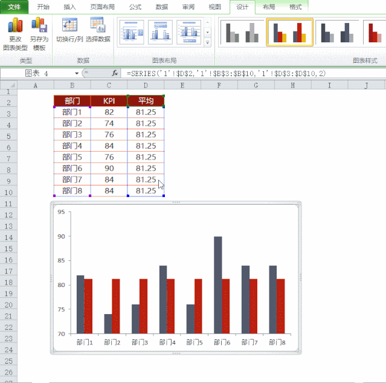
Task: Select the dark KPI bar for 部门1
Action: click(80, 304)
